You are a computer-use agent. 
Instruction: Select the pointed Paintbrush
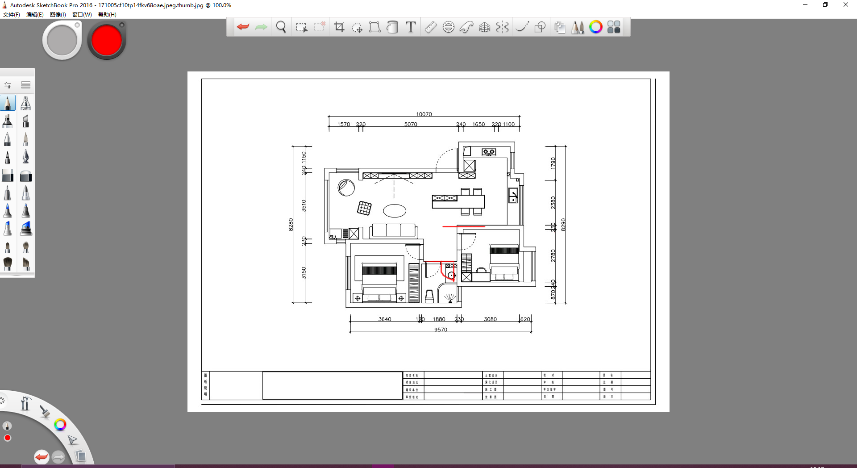pyautogui.click(x=26, y=139)
